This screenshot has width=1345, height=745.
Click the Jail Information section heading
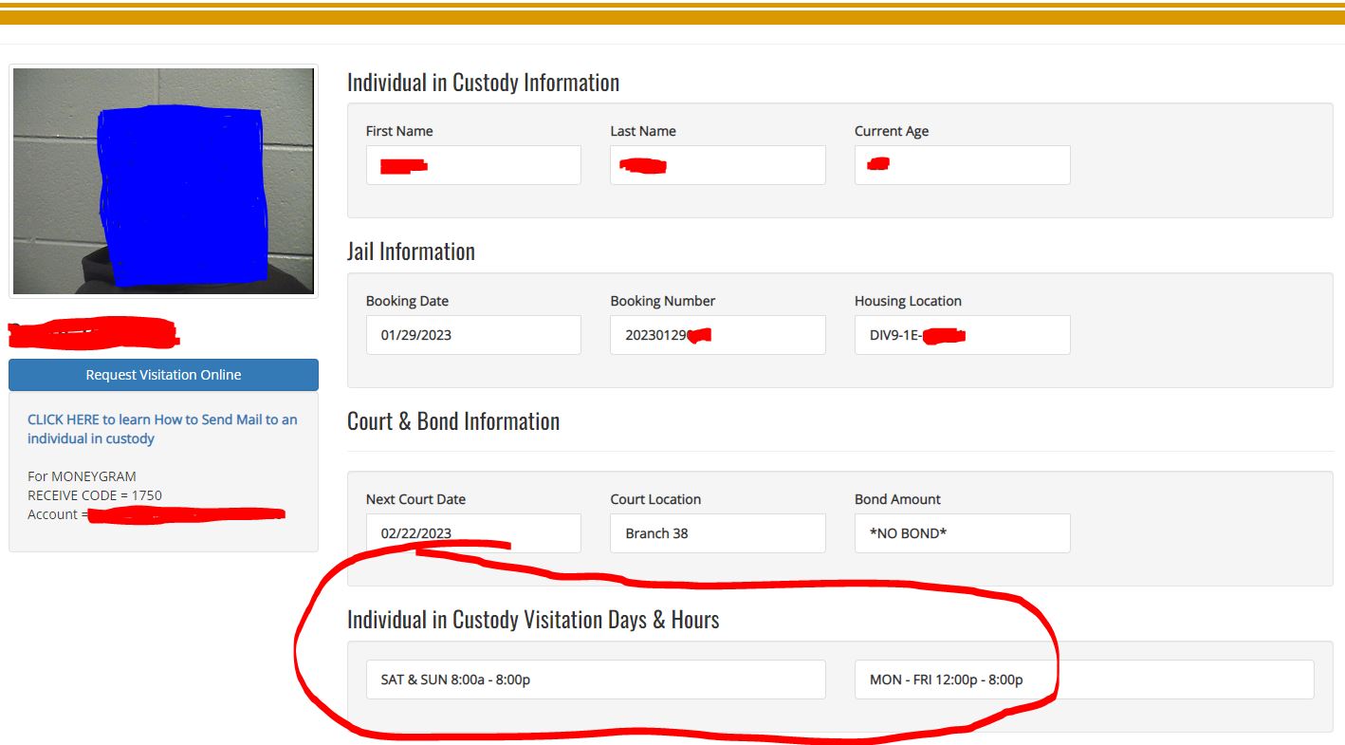411,251
